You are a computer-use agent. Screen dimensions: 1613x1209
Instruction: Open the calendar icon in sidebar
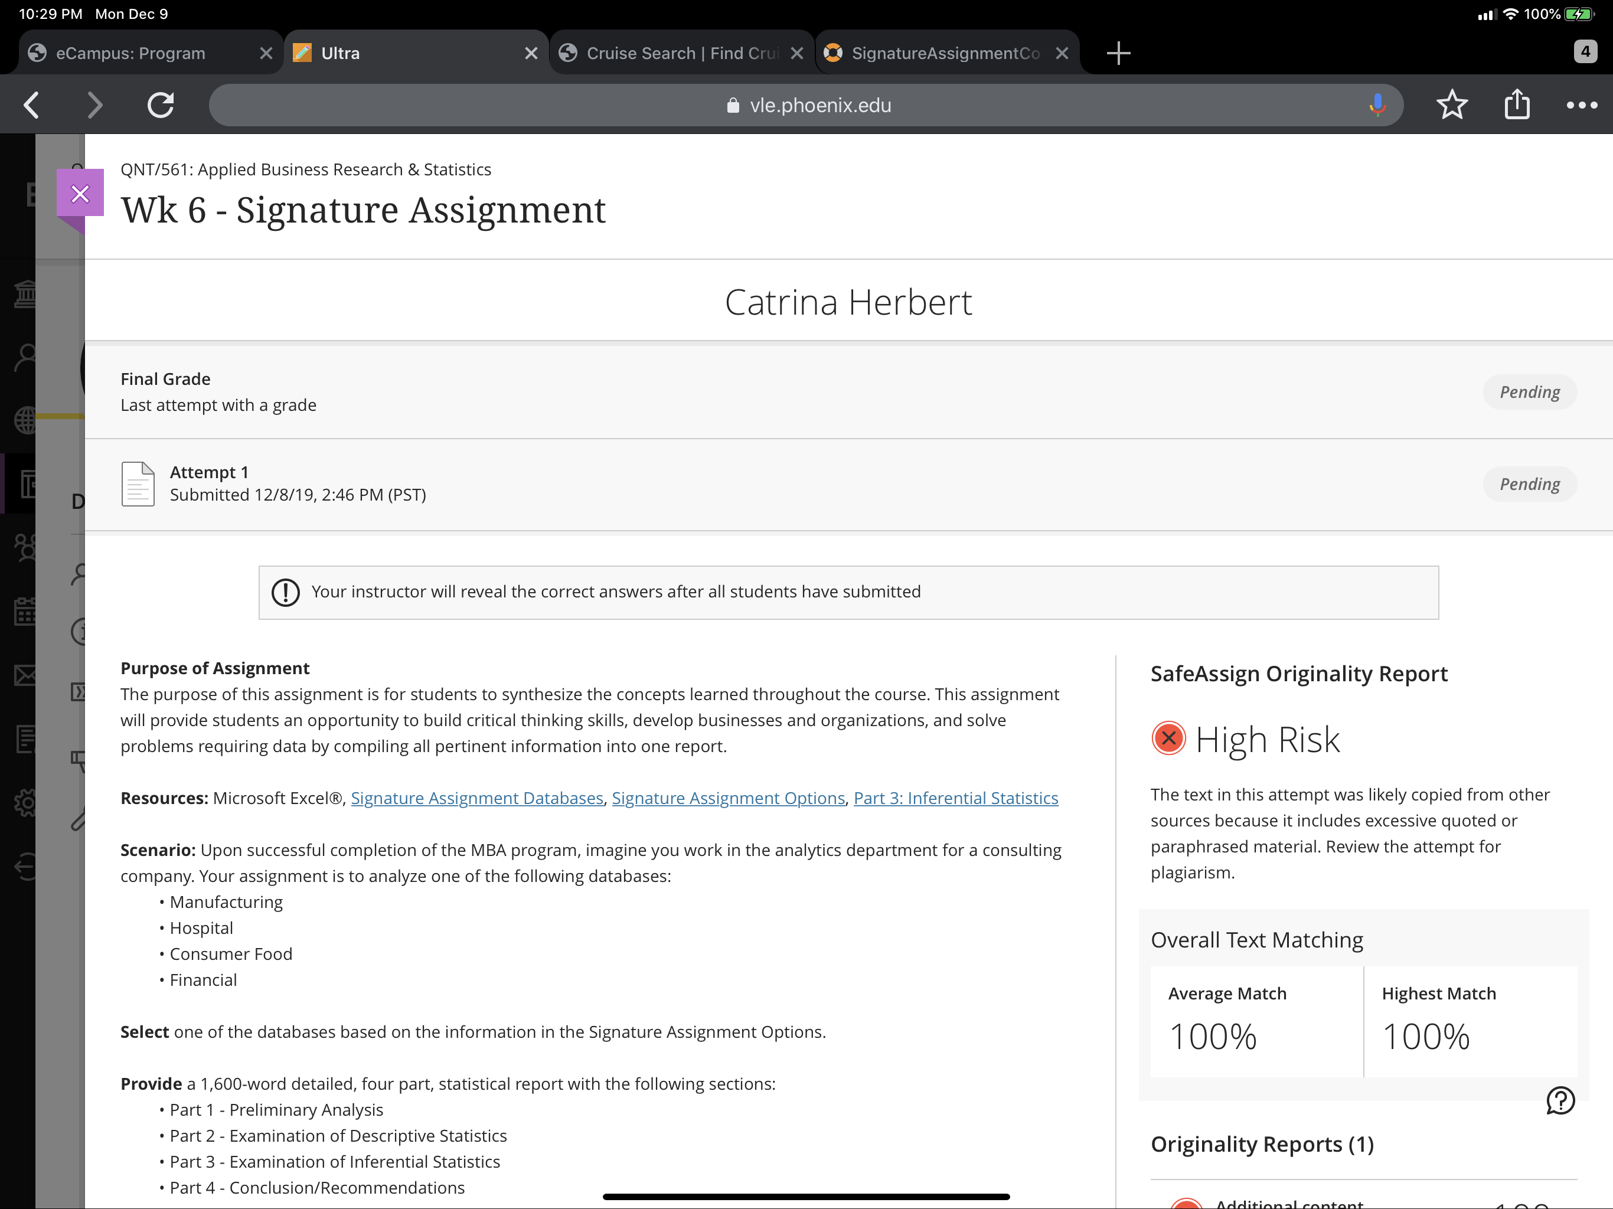point(25,611)
